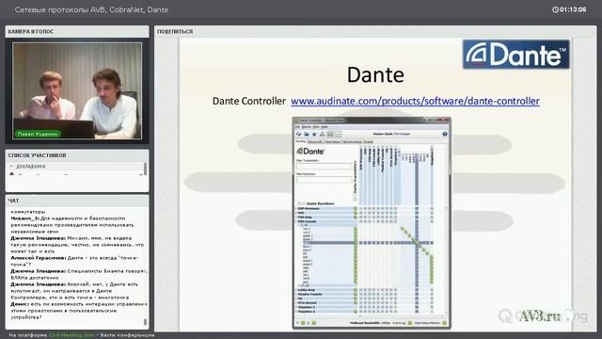Click the chat panel scrollbar
The width and height of the screenshot is (602, 339).
145,322
